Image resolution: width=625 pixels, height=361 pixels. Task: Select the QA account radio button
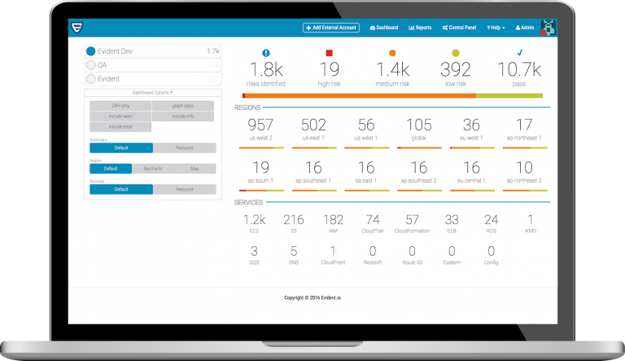tap(91, 65)
